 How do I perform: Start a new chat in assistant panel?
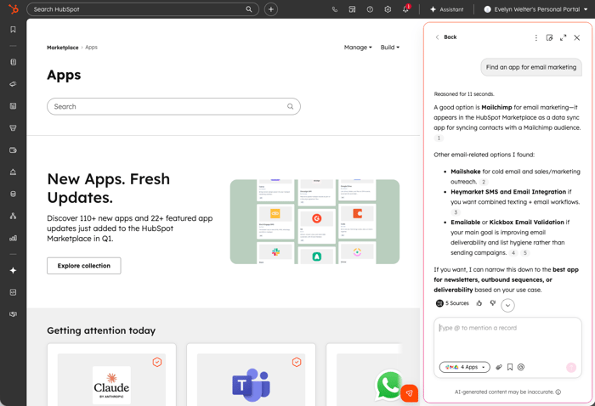pyautogui.click(x=549, y=37)
